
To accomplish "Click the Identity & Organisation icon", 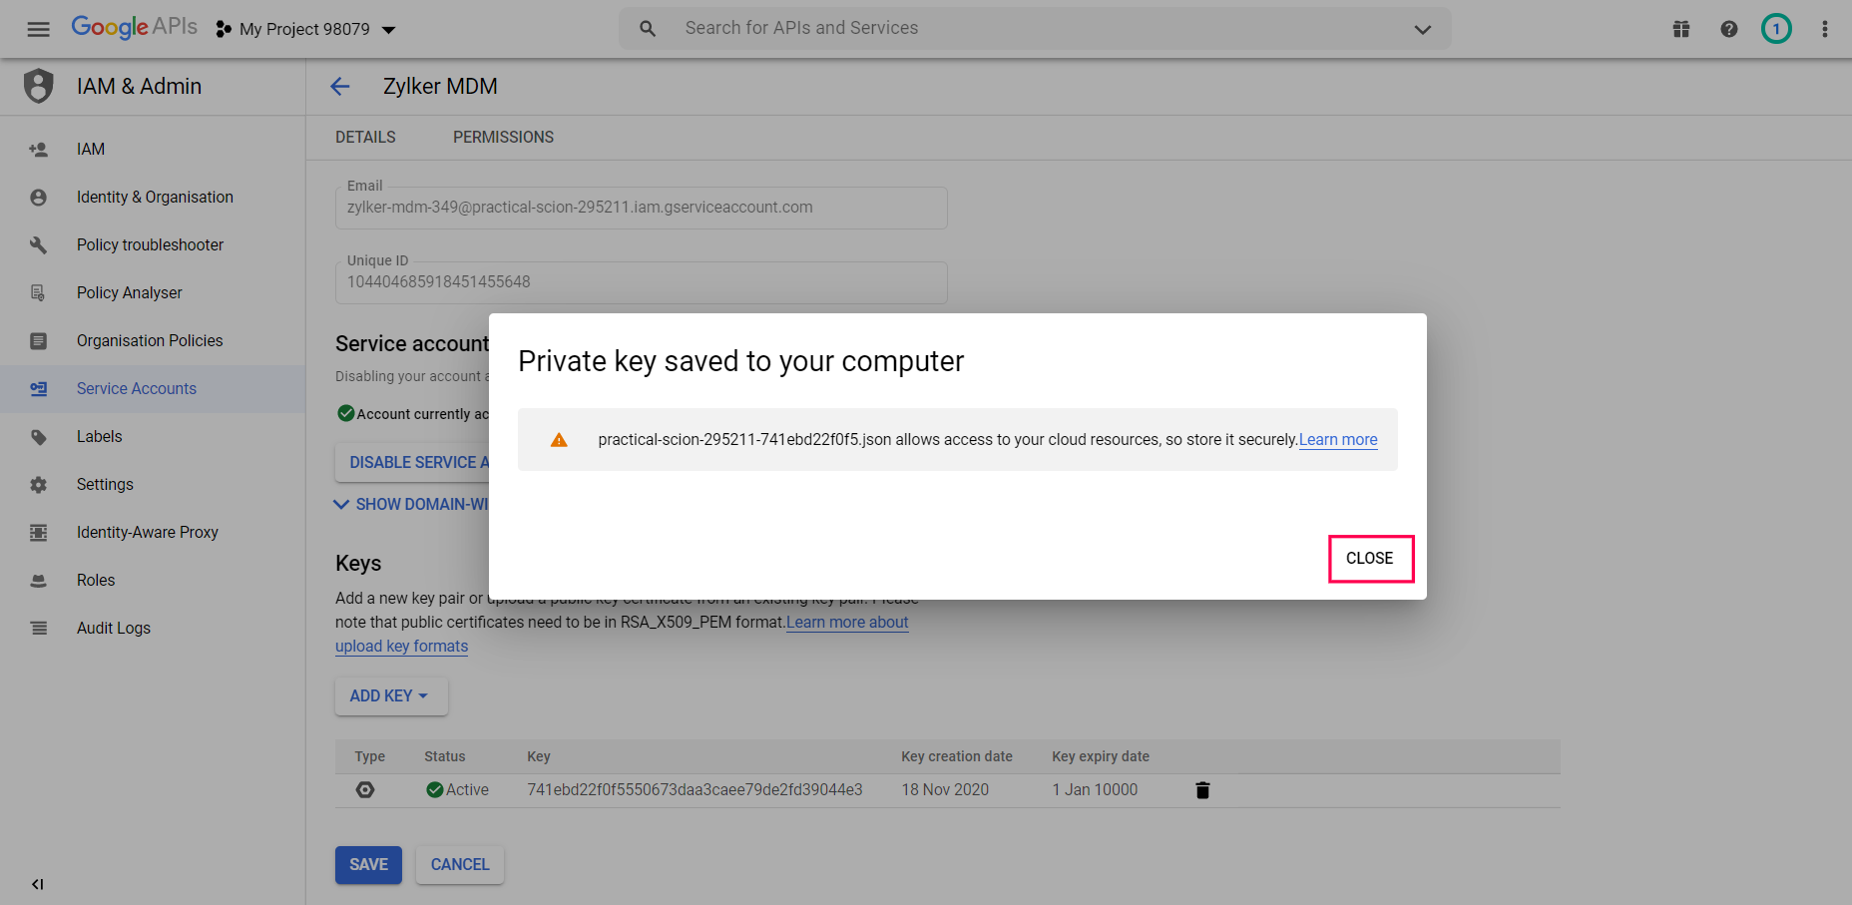I will 38,198.
